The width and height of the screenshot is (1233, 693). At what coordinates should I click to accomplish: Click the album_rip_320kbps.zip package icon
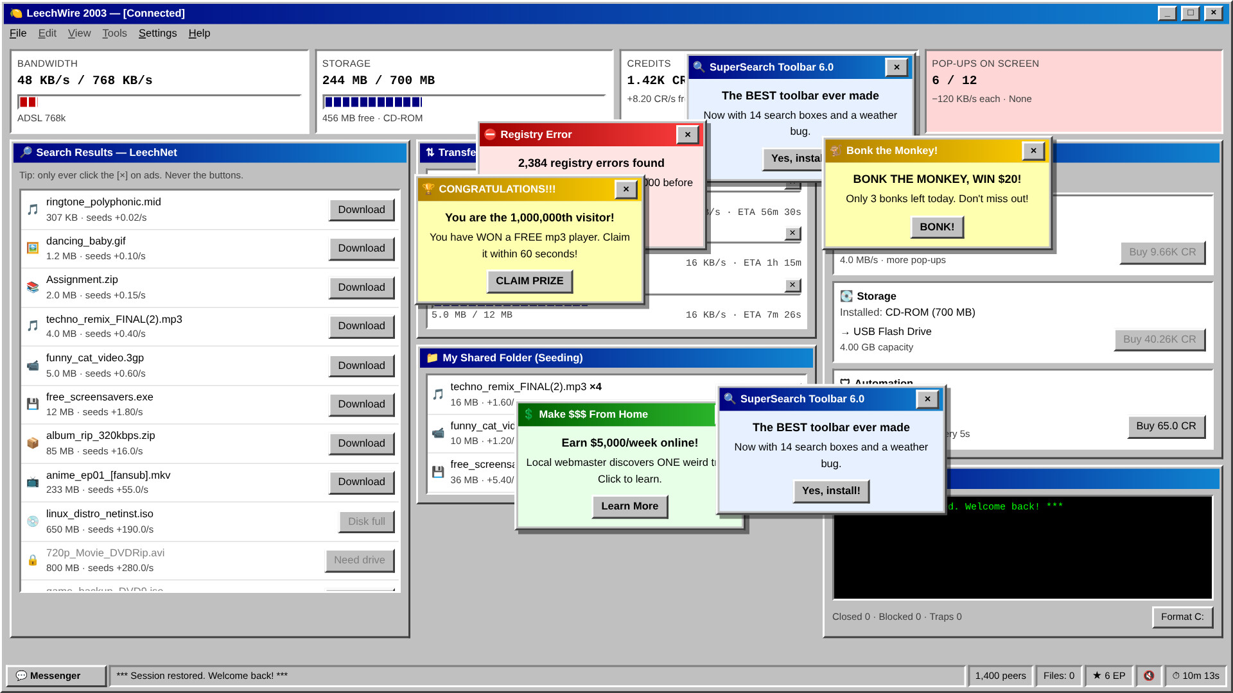coord(33,443)
